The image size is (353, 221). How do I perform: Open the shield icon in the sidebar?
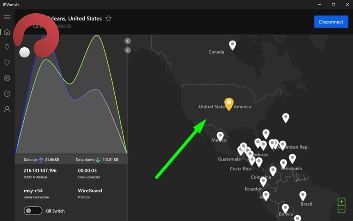(7, 63)
